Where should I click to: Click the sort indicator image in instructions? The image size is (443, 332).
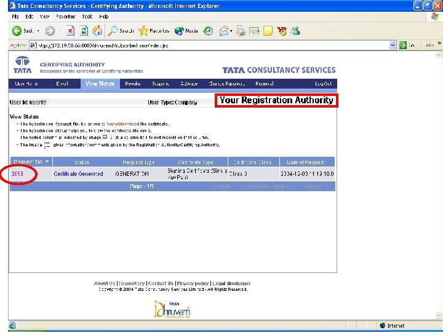tap(105, 137)
